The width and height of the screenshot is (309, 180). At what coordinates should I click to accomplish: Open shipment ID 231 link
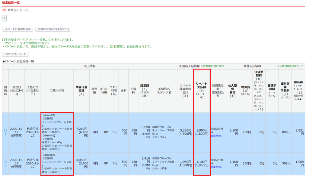pyautogui.click(x=5, y=132)
